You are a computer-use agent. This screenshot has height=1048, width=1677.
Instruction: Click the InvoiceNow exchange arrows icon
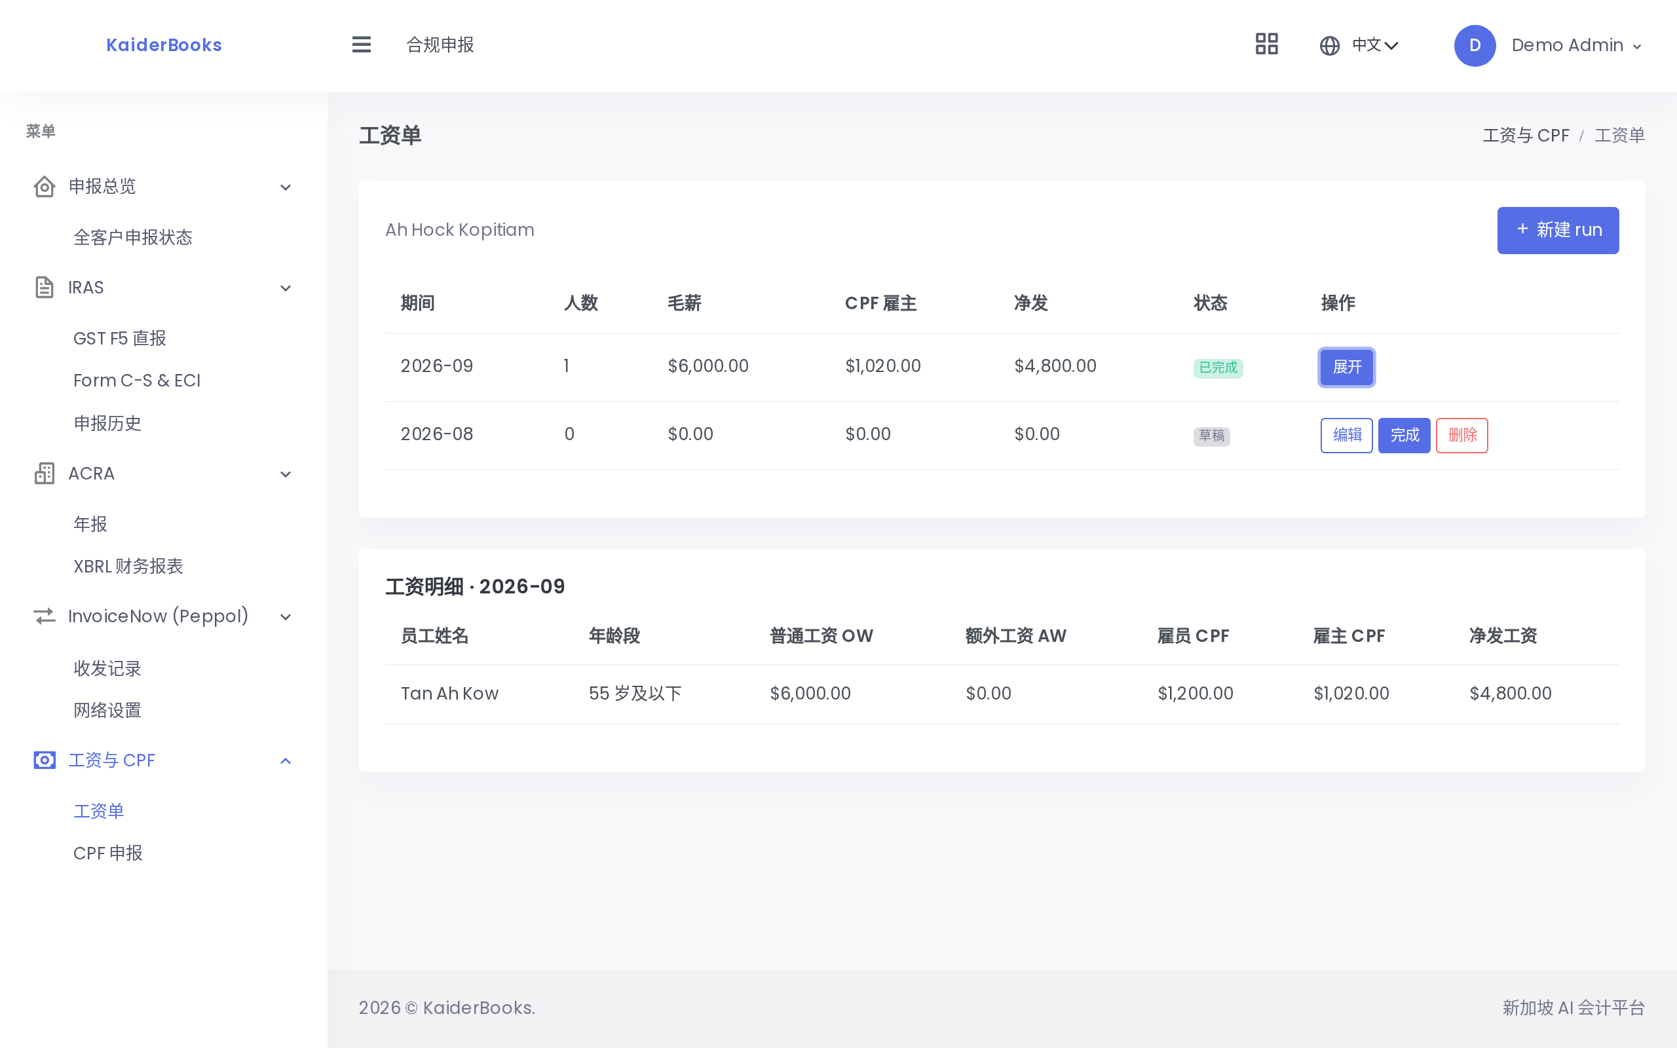(x=45, y=616)
